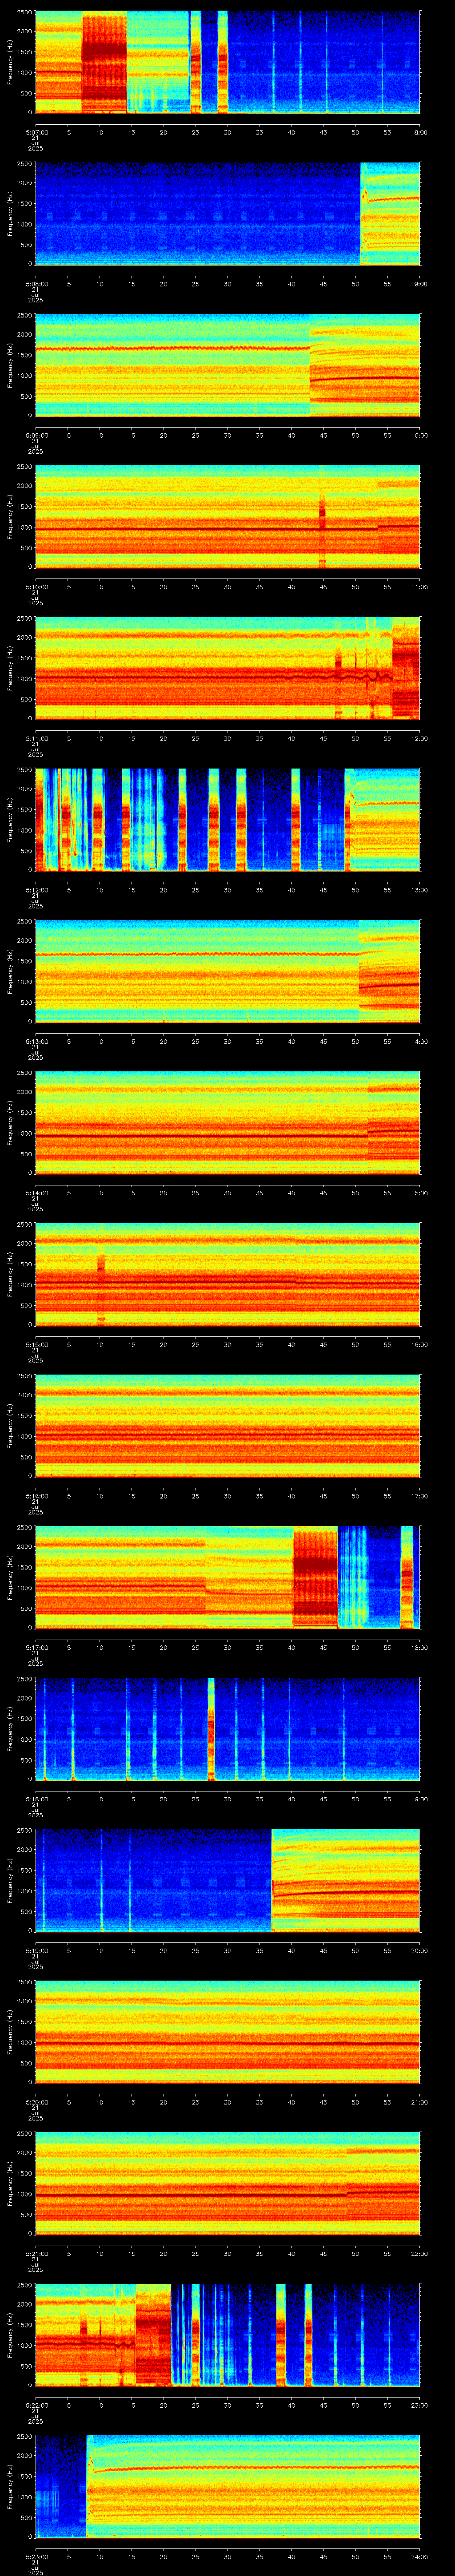Click the spectrogram panel starting at 5:12:00
The width and height of the screenshot is (455, 2576).
coord(228,820)
